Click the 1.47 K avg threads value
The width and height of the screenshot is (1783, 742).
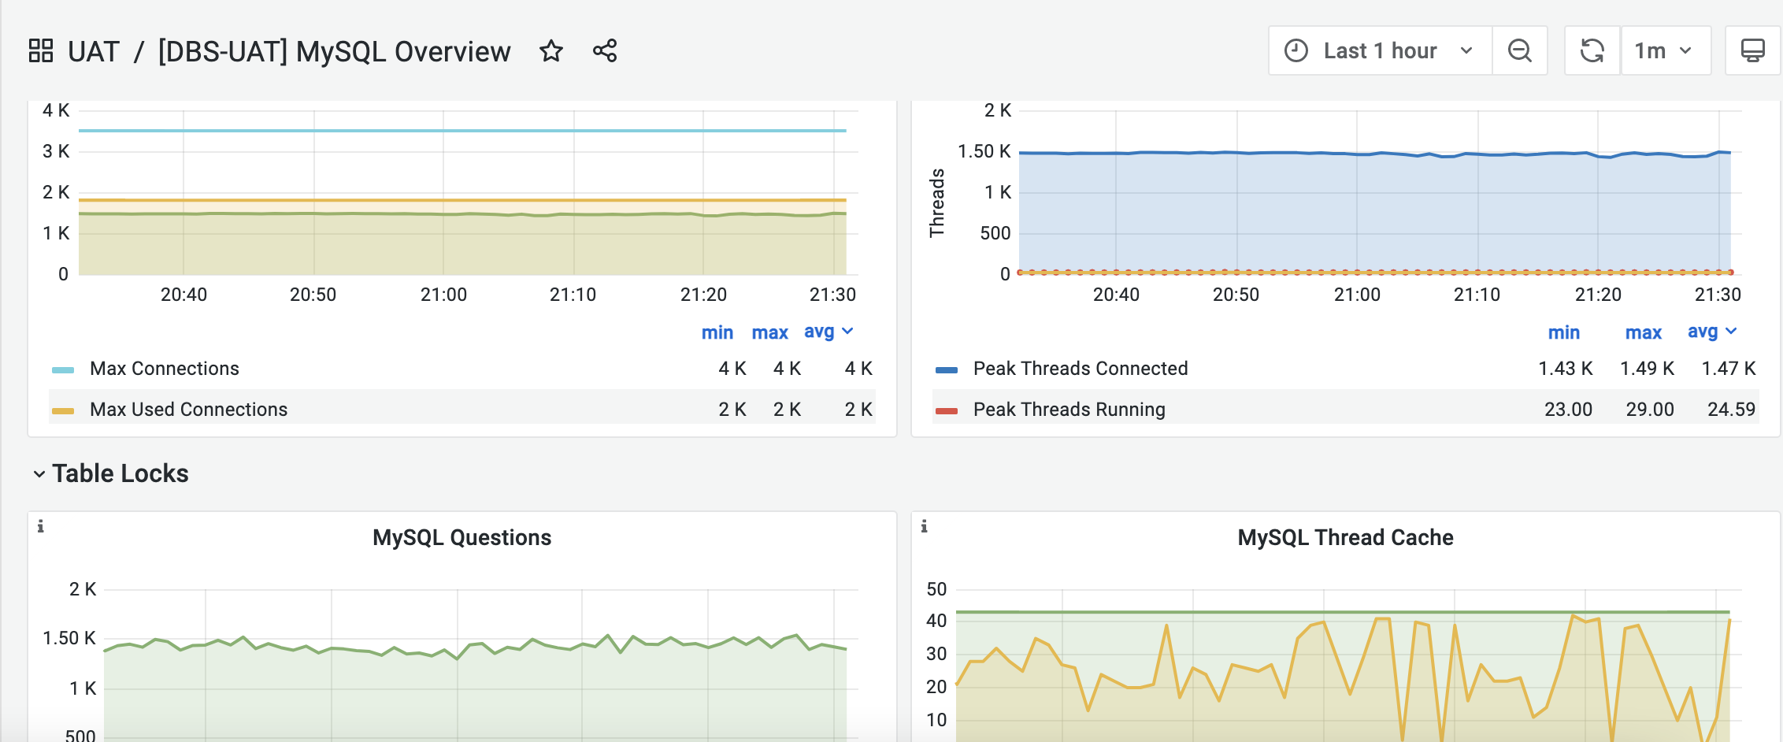tap(1729, 369)
